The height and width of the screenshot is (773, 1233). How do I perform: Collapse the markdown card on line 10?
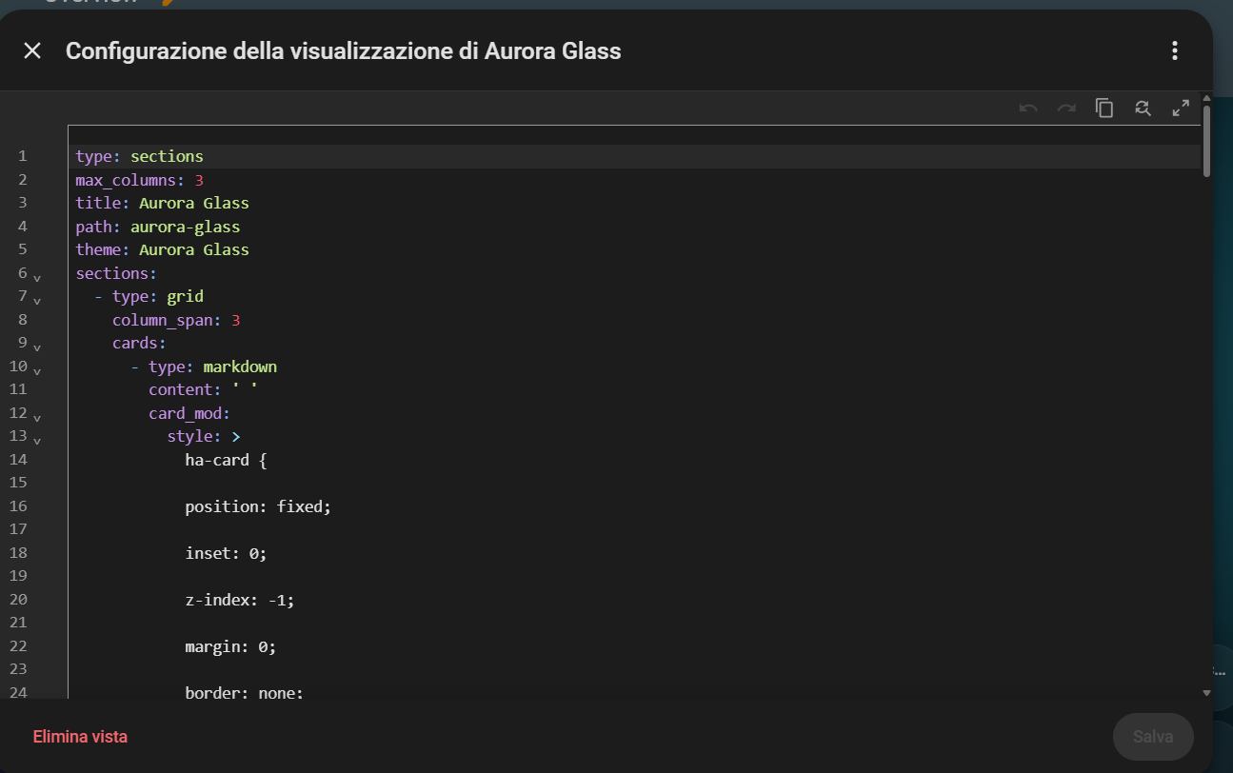click(x=37, y=370)
